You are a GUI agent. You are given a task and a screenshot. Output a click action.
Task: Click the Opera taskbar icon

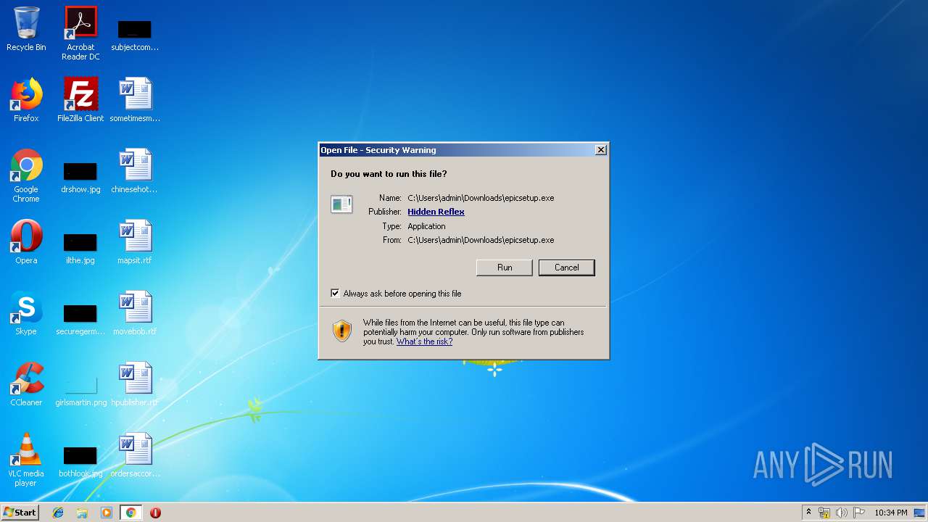155,513
